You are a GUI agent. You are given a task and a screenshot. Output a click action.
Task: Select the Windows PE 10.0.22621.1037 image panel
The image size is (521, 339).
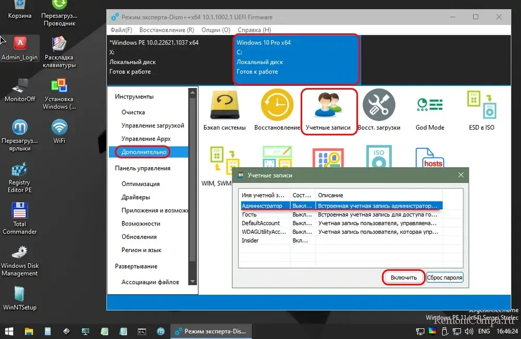pos(170,59)
